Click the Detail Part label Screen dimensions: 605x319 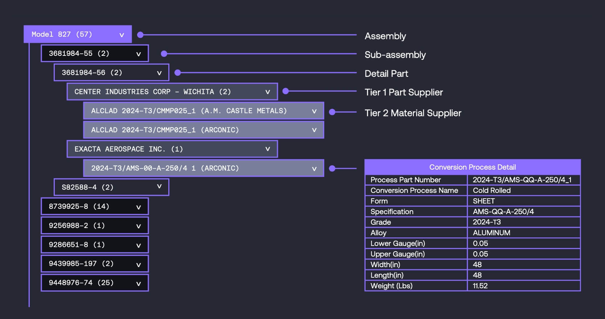[386, 74]
